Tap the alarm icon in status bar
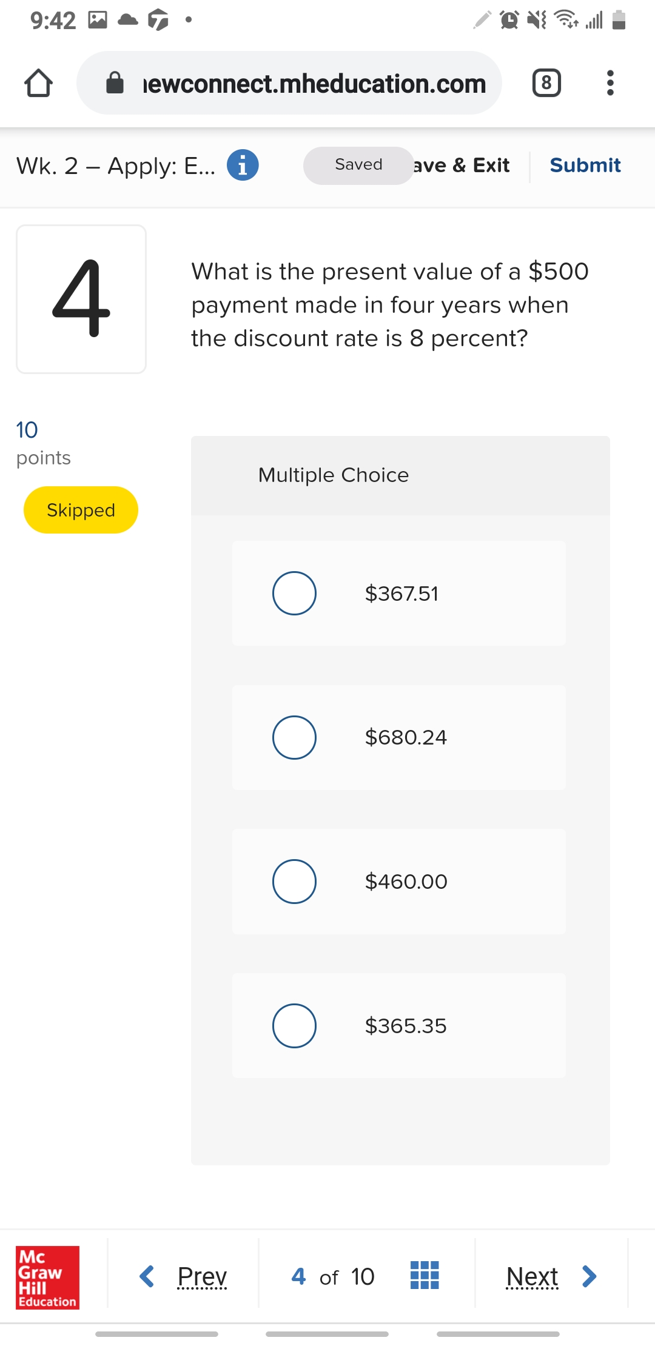Screen dimensions: 655x1346 (509, 20)
